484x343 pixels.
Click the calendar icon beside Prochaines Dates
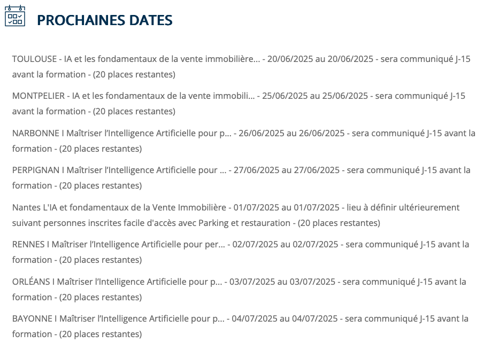15,15
